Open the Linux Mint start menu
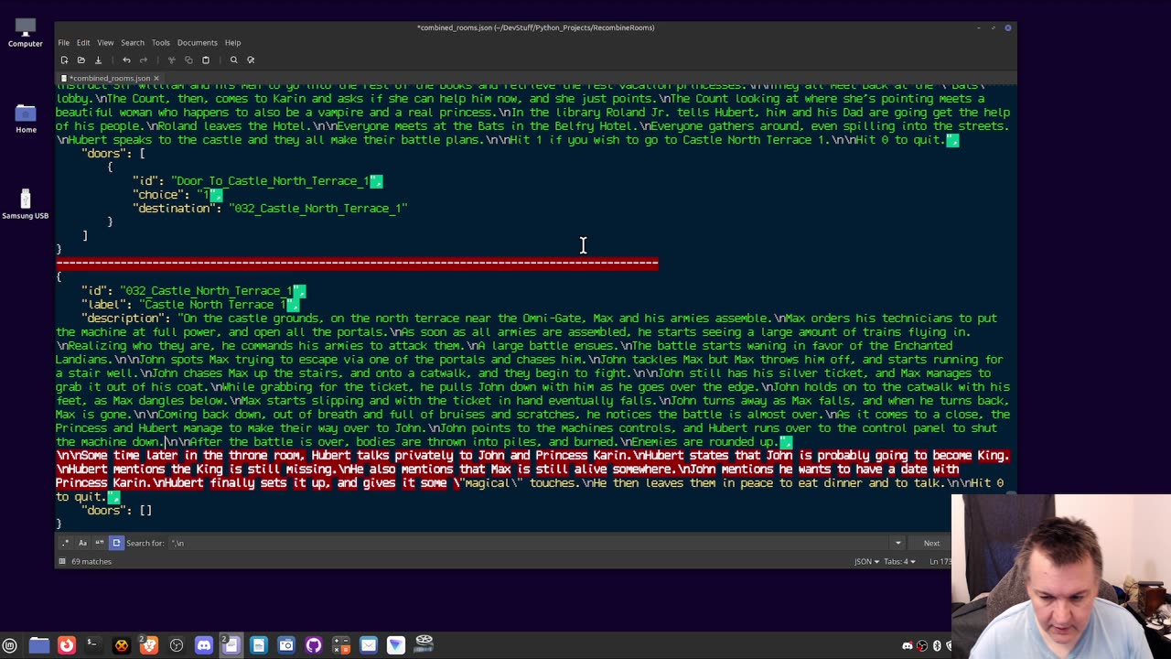 (10, 645)
